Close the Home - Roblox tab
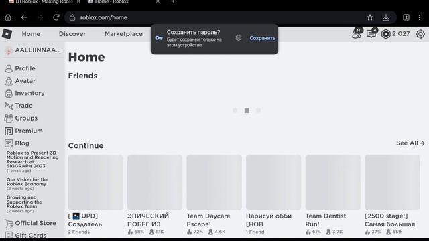The width and height of the screenshot is (429, 241). point(158,1)
